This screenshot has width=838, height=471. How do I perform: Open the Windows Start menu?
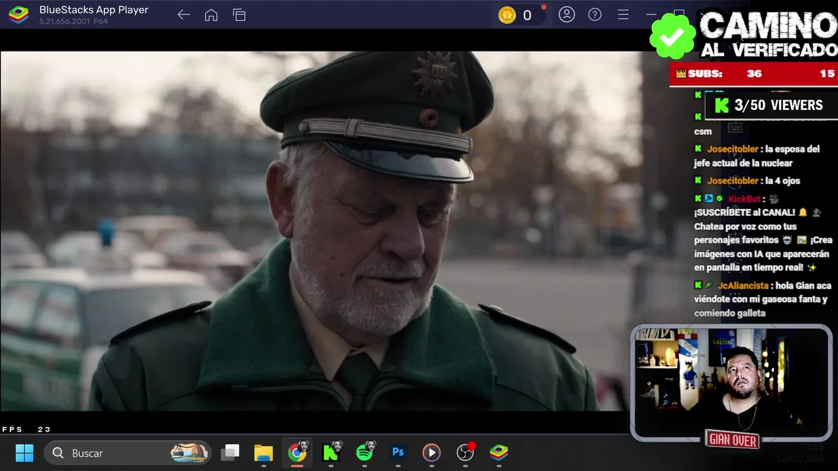(24, 453)
